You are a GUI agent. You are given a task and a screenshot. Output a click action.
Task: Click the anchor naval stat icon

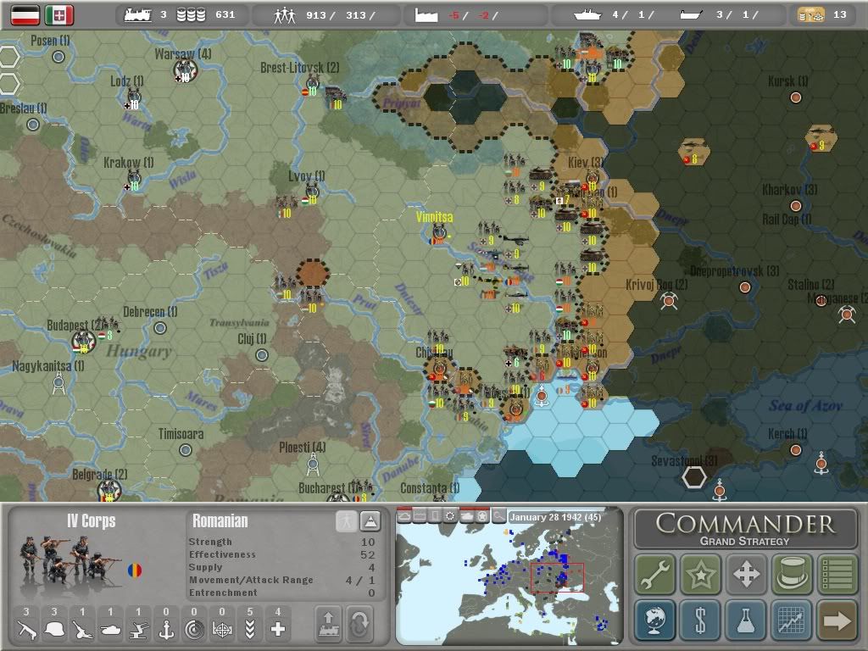[x=166, y=630]
